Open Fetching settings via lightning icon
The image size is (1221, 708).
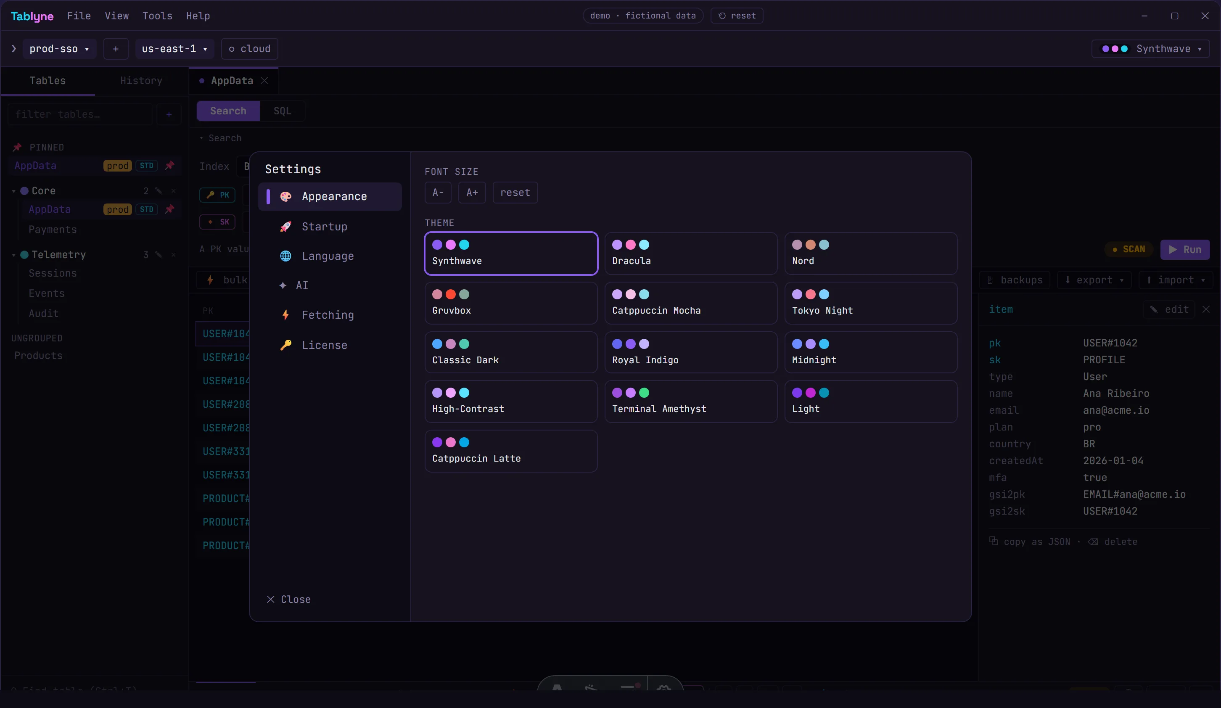(286, 315)
